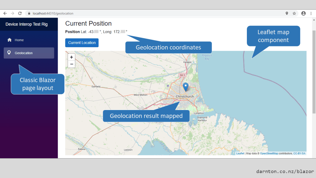Open the OpenStreetMap attribution link
This screenshot has width=316, height=178.
click(269, 153)
